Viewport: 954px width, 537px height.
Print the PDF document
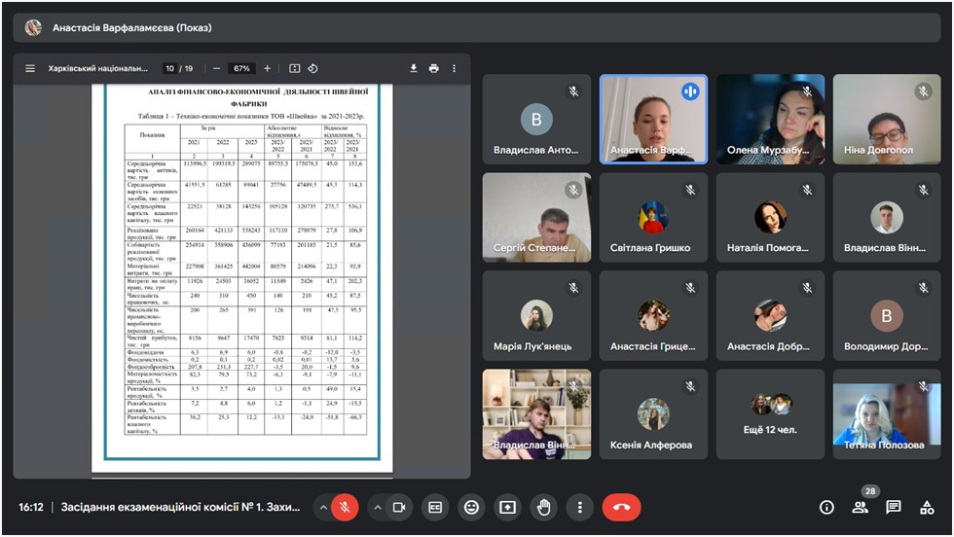click(x=434, y=69)
